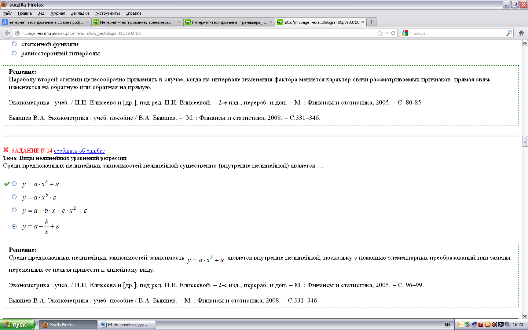Click the address bar URL field
Image resolution: width=528 pixels, height=330 pixels.
pyautogui.click(x=198, y=33)
